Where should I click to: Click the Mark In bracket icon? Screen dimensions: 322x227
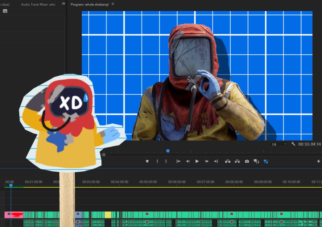click(x=157, y=161)
